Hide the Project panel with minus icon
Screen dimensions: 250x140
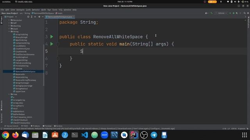point(43,17)
